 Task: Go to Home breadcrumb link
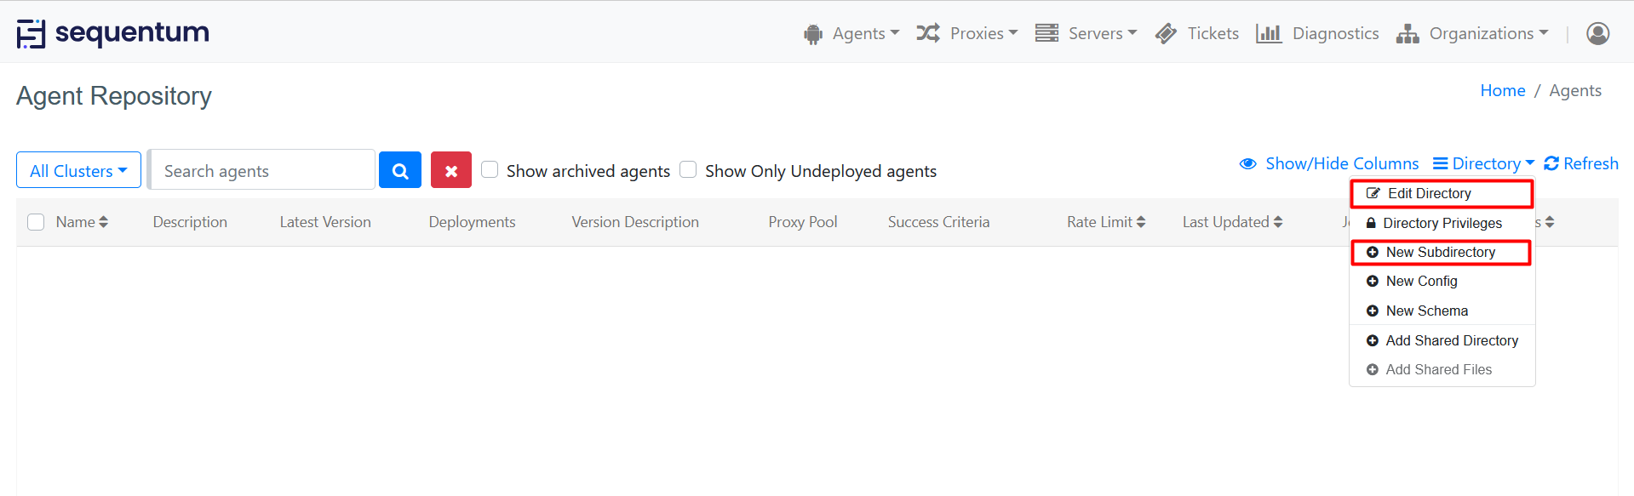click(x=1502, y=90)
